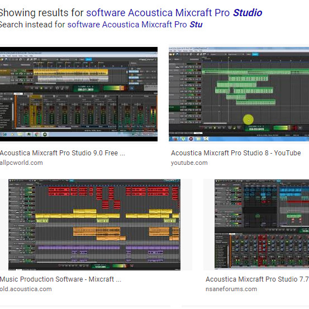Open result title Acoustica Mixcraft Pro Studio 9.0 Free

[x=63, y=153]
